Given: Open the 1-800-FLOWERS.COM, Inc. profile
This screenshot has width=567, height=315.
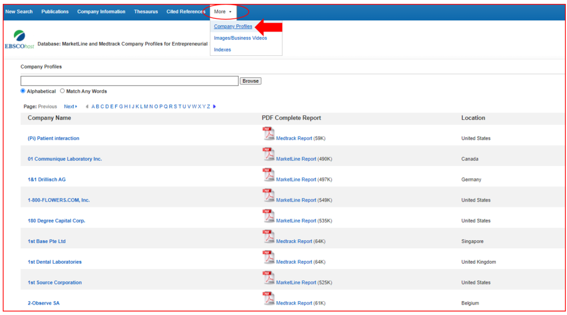Looking at the screenshot, I should click(59, 200).
